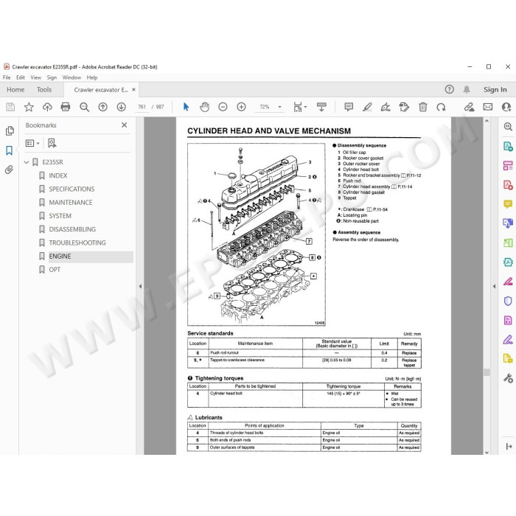Click scrollbar down arrow
This screenshot has height=516, width=516.
487,452
